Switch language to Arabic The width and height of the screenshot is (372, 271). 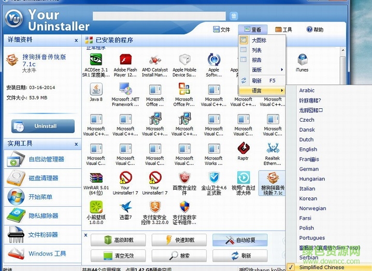(307, 90)
